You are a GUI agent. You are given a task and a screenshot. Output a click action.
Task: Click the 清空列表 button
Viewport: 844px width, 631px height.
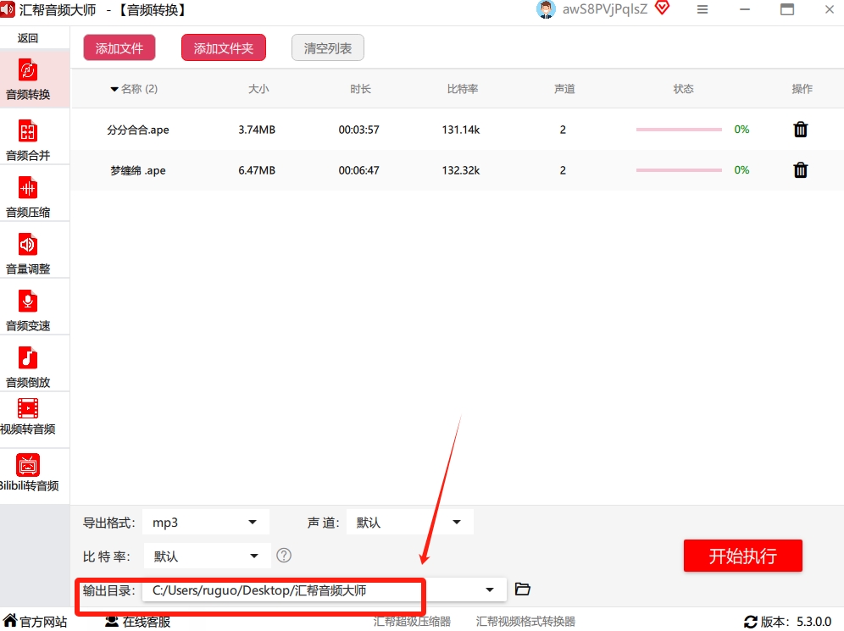pos(328,48)
